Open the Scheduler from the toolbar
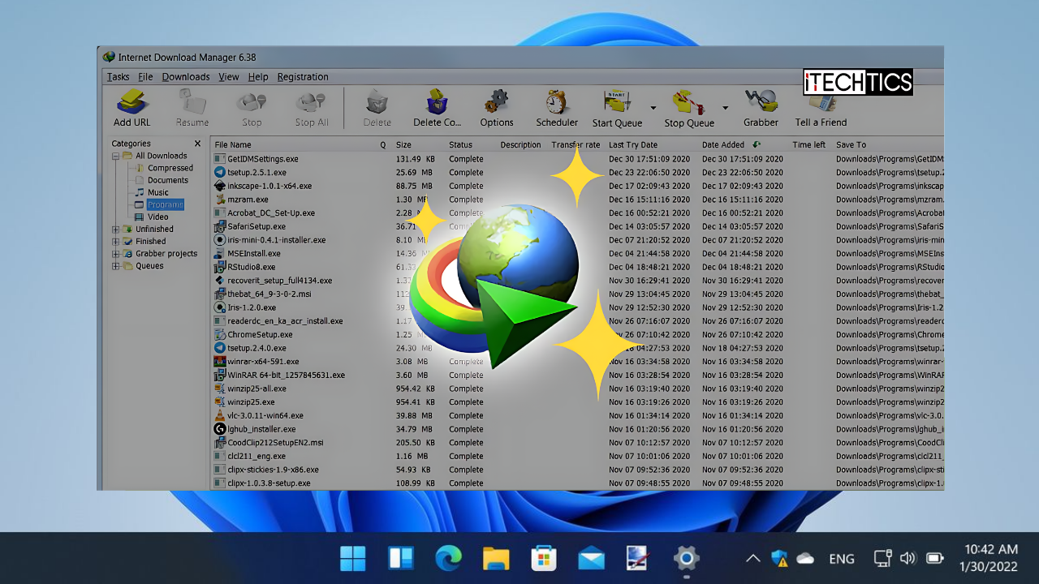Screen dimensions: 1039x584 coord(557,101)
